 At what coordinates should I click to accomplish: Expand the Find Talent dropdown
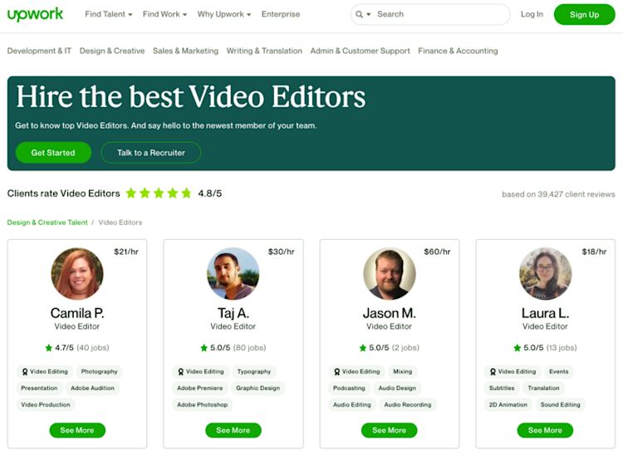point(109,14)
